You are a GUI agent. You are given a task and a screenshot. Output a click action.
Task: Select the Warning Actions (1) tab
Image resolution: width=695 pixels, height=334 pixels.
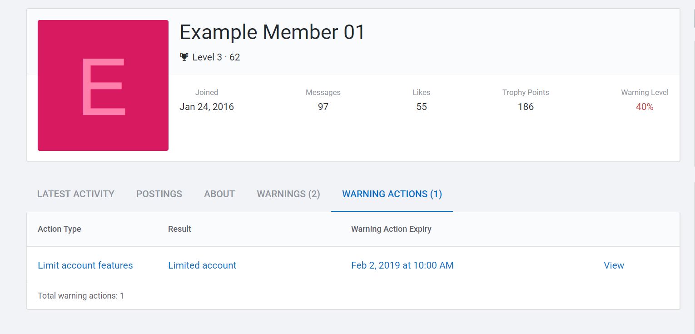coord(392,194)
